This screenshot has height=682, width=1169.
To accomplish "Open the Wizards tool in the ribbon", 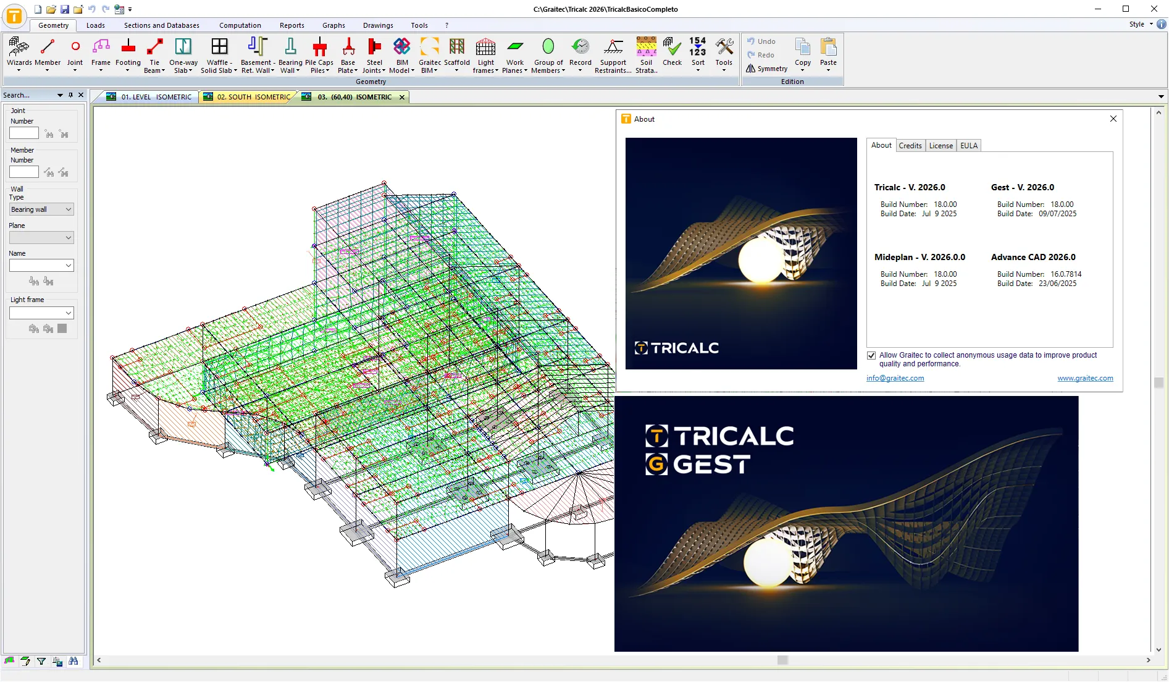I will pyautogui.click(x=19, y=54).
